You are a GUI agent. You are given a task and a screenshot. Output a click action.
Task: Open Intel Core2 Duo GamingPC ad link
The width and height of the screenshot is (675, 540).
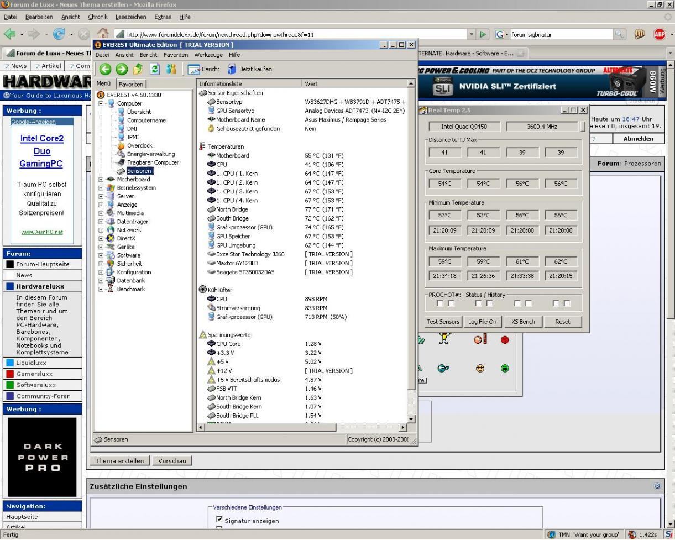[x=41, y=151]
